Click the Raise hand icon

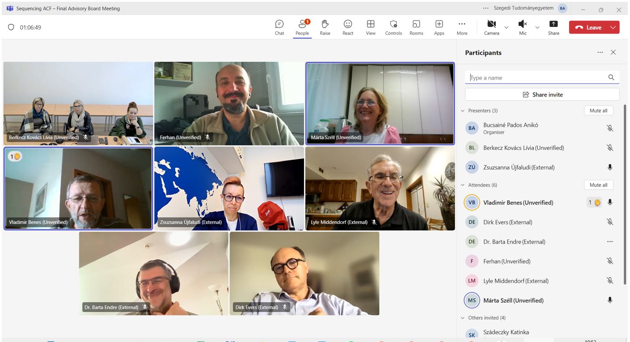(325, 27)
